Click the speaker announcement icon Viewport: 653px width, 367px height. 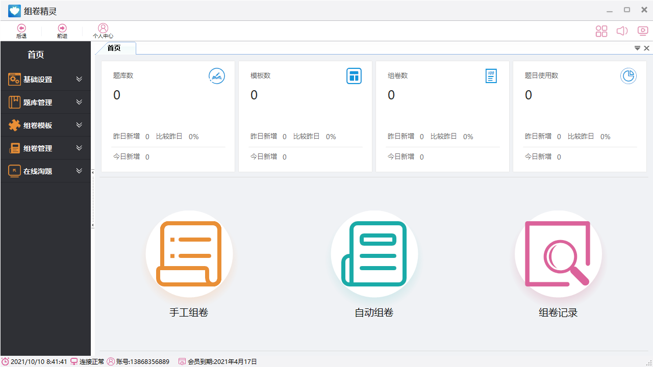[622, 31]
